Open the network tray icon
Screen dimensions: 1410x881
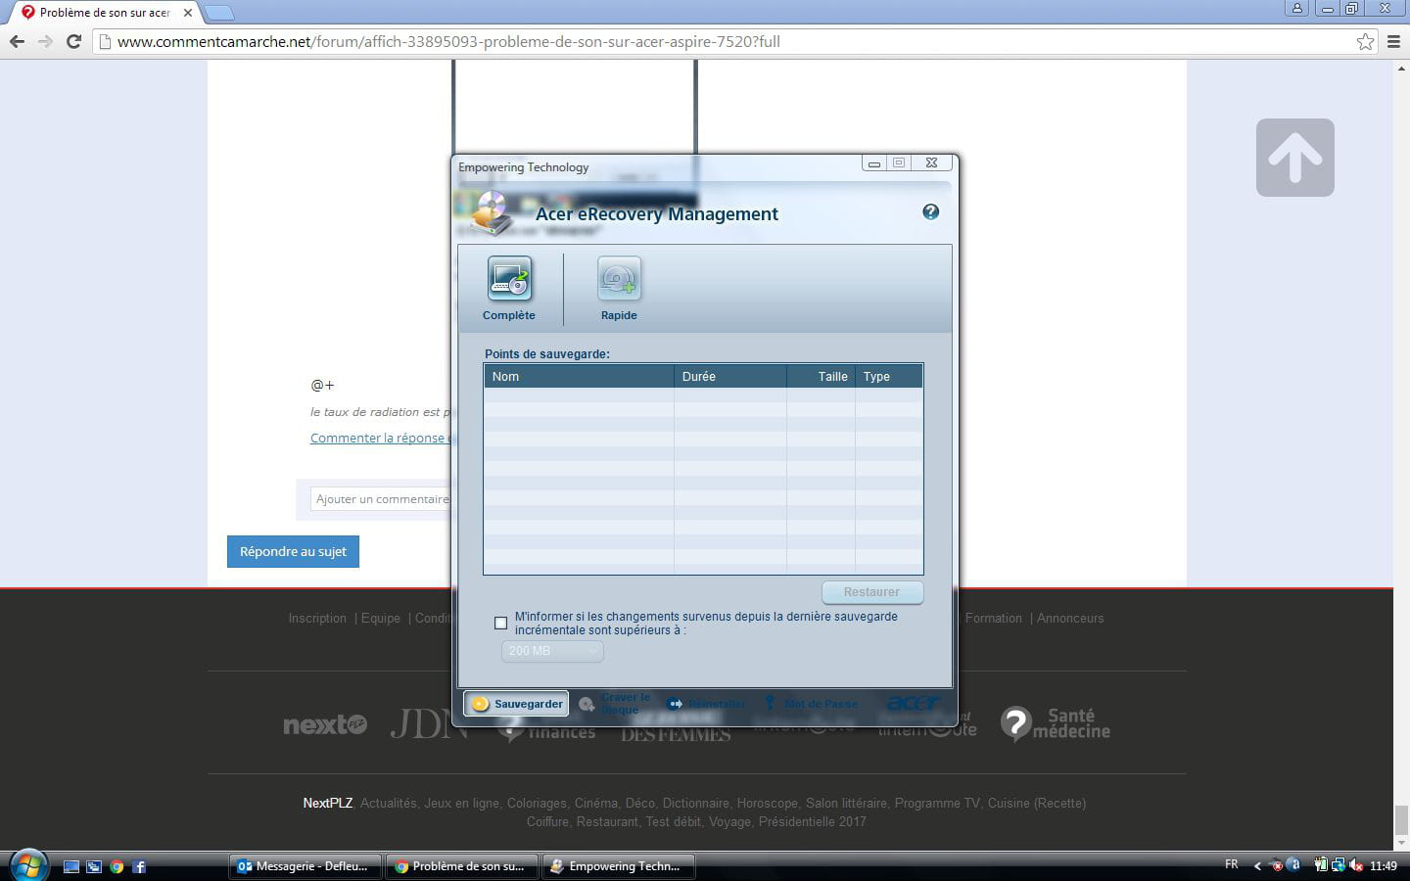pos(1339,865)
